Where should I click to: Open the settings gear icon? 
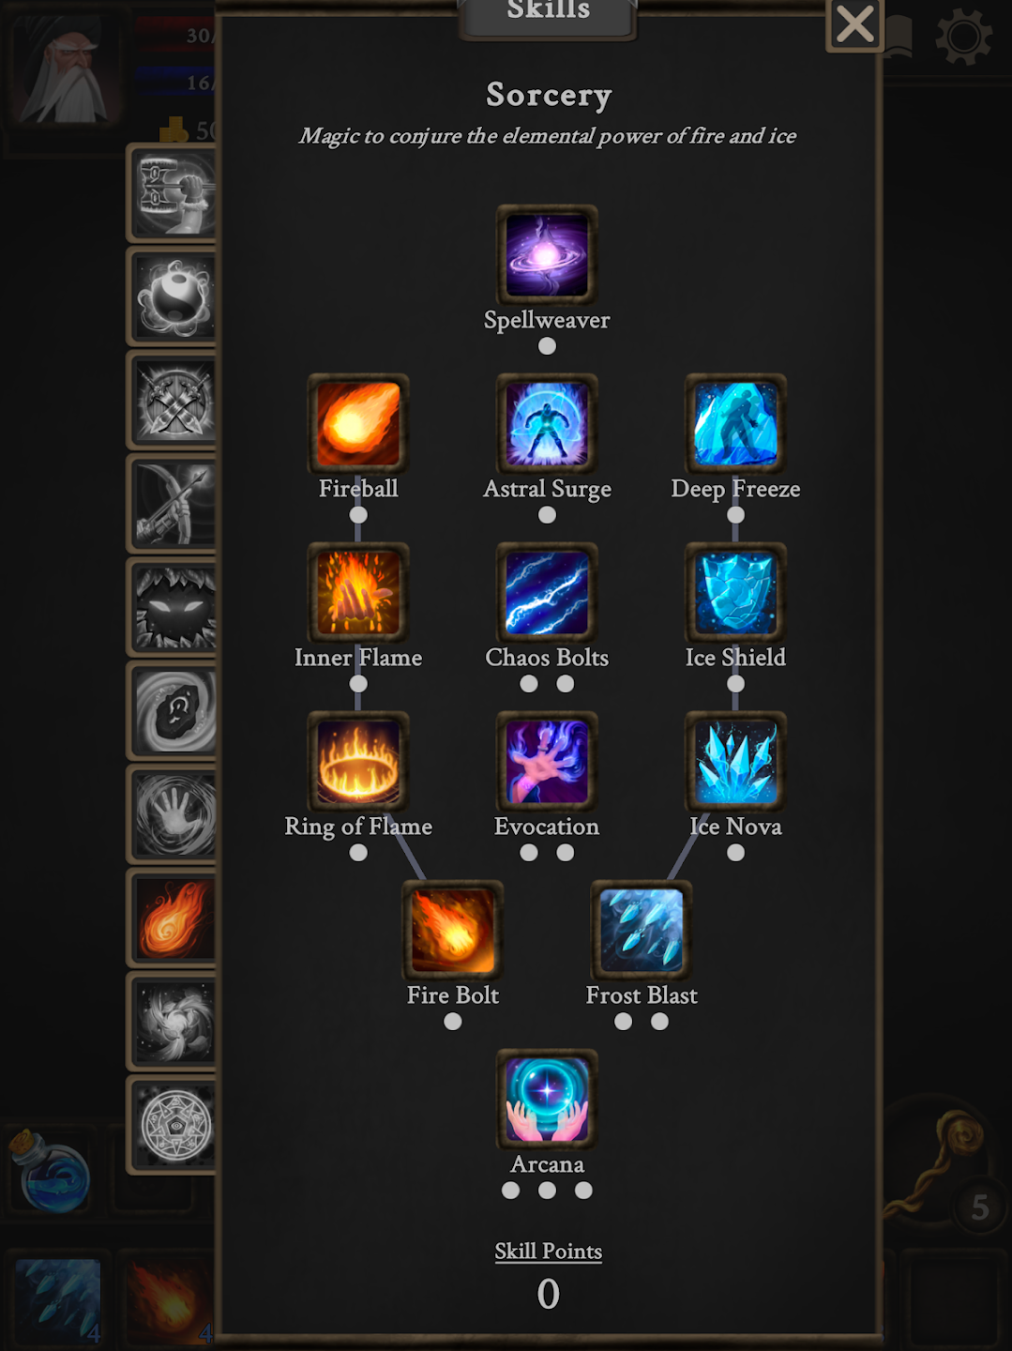click(x=963, y=37)
